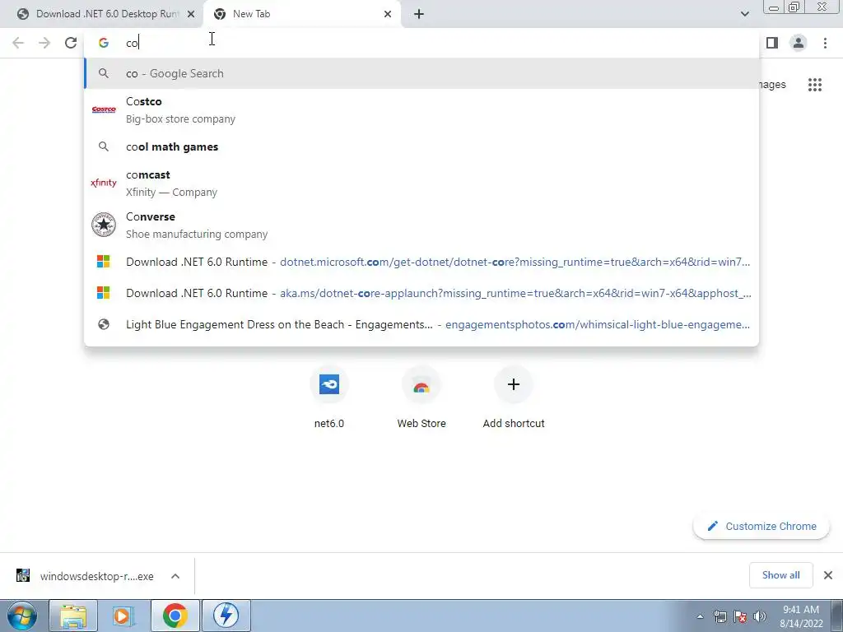The image size is (843, 632).
Task: Open the Web Store shortcut icon
Action: [x=421, y=387]
